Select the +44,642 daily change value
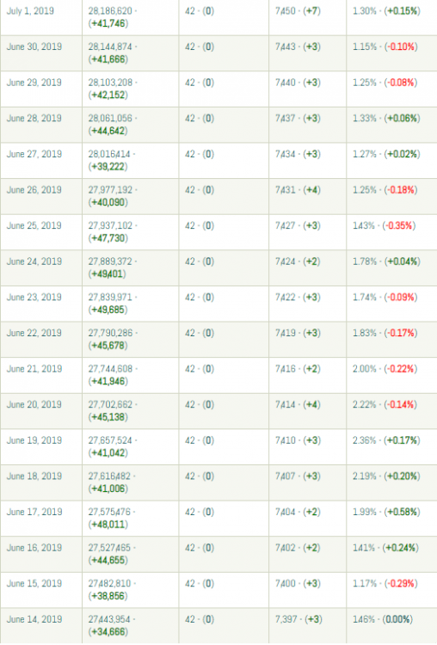Image resolution: width=437 pixels, height=645 pixels. coord(108,131)
